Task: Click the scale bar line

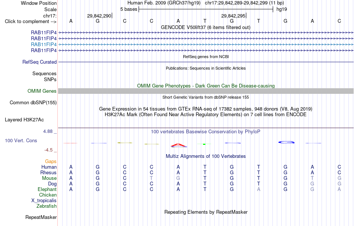Action: (x=206, y=9)
